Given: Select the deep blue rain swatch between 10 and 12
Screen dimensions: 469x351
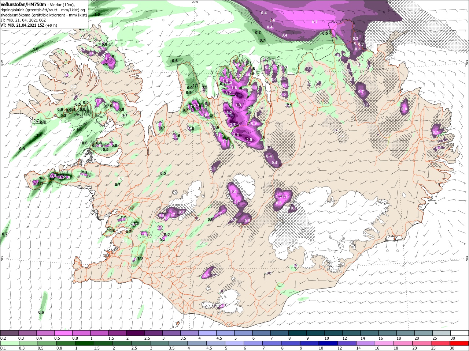Looking at the screenshot, I should 328,343.
